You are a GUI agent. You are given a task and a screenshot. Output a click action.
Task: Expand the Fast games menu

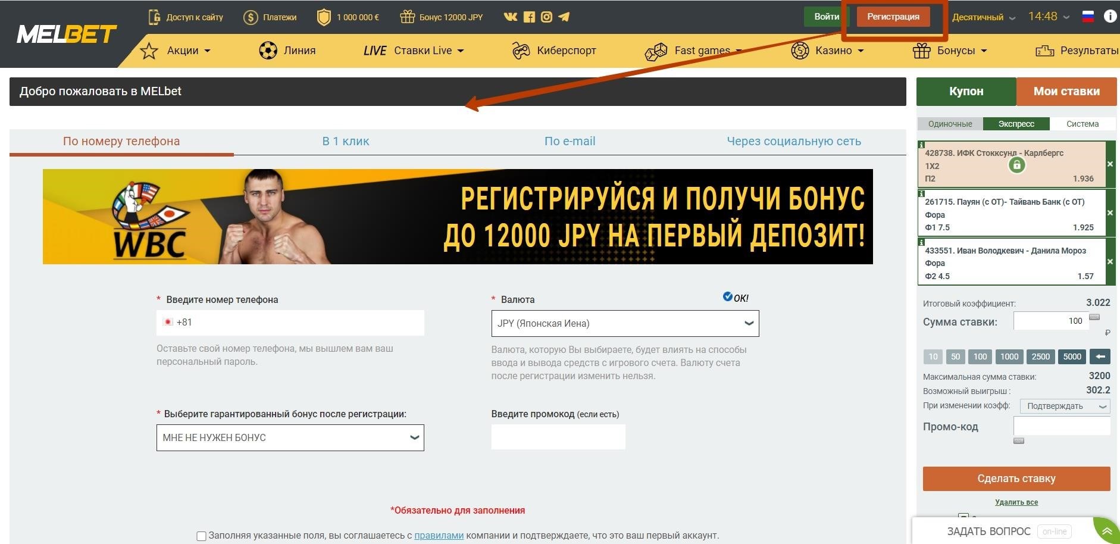708,51
